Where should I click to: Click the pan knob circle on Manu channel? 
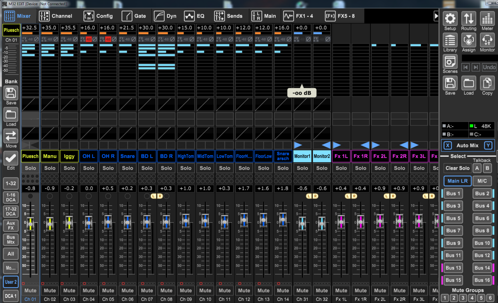click(50, 196)
